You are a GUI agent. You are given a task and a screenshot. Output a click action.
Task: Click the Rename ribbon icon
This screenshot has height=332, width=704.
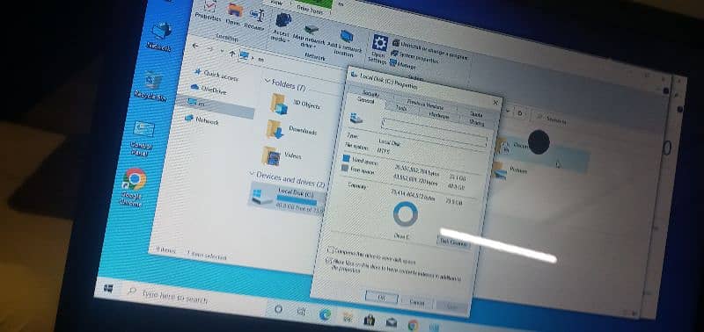pyautogui.click(x=257, y=15)
